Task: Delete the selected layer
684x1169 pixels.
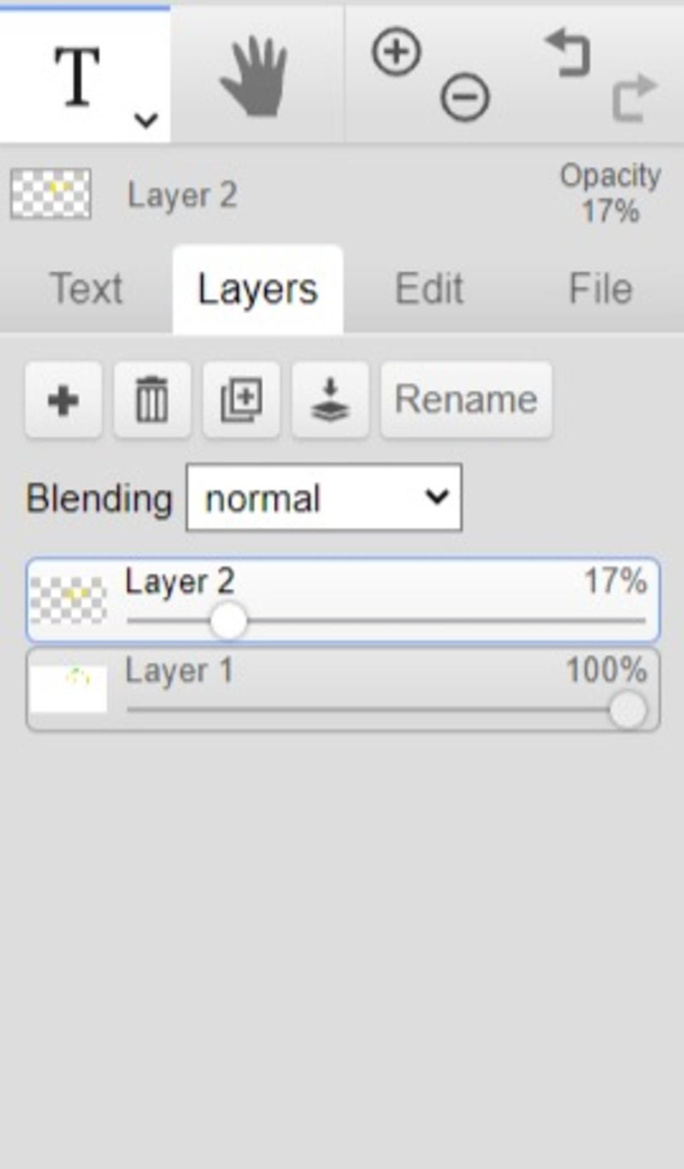Action: pos(152,401)
